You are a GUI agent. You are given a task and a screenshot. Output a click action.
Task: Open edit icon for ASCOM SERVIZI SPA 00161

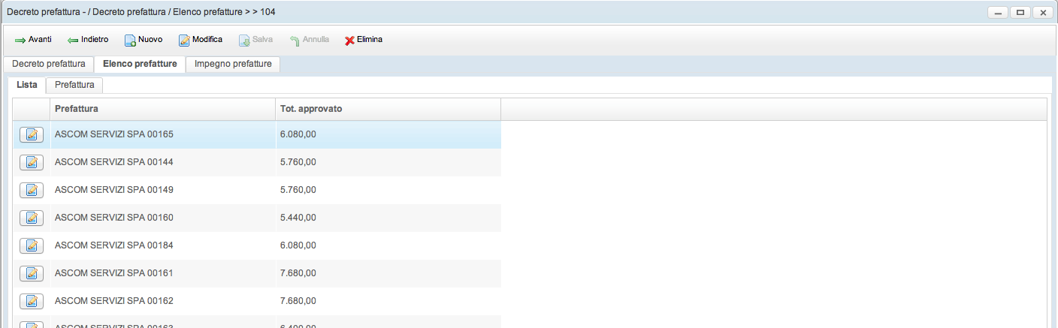[32, 273]
